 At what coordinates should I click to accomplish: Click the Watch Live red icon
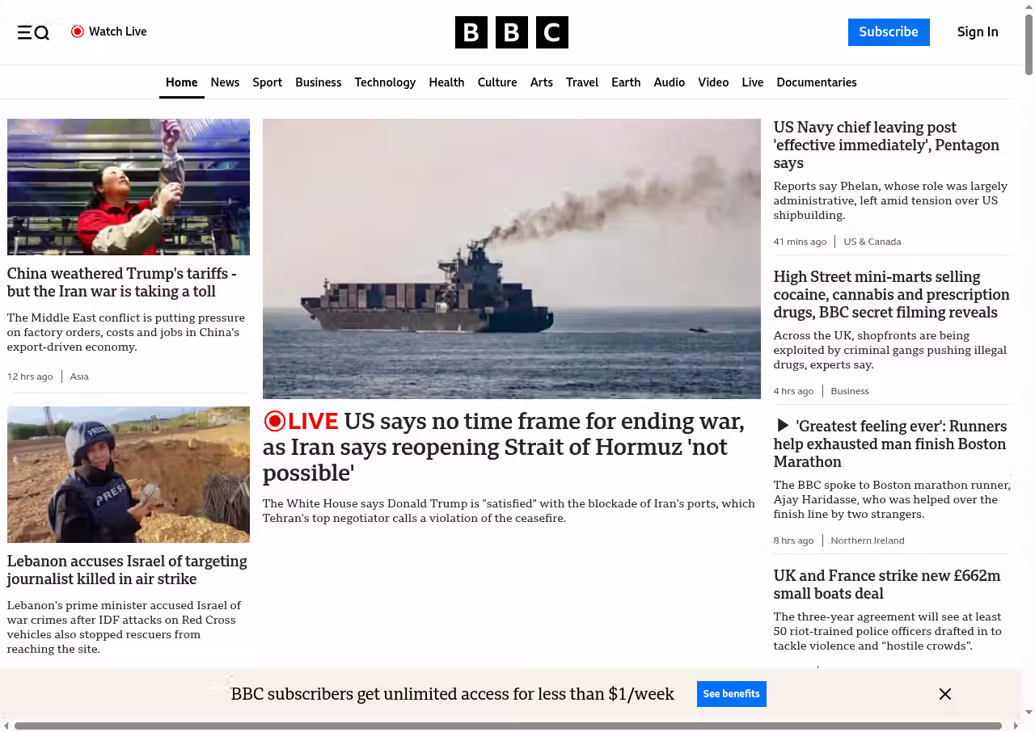coord(78,32)
